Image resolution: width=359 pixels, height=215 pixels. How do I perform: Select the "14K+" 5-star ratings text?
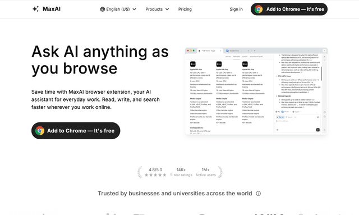(x=181, y=170)
